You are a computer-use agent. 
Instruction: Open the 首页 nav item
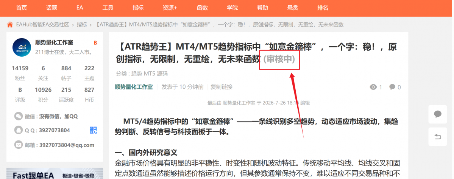tap(22, 8)
